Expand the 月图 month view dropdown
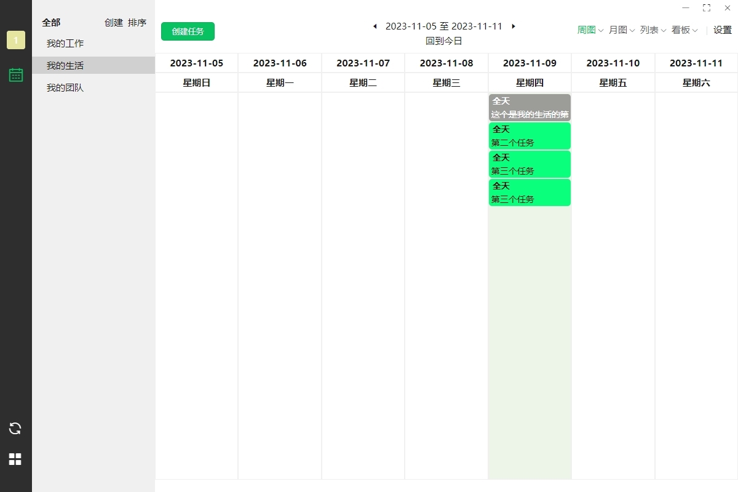The image size is (738, 492). 621,30
